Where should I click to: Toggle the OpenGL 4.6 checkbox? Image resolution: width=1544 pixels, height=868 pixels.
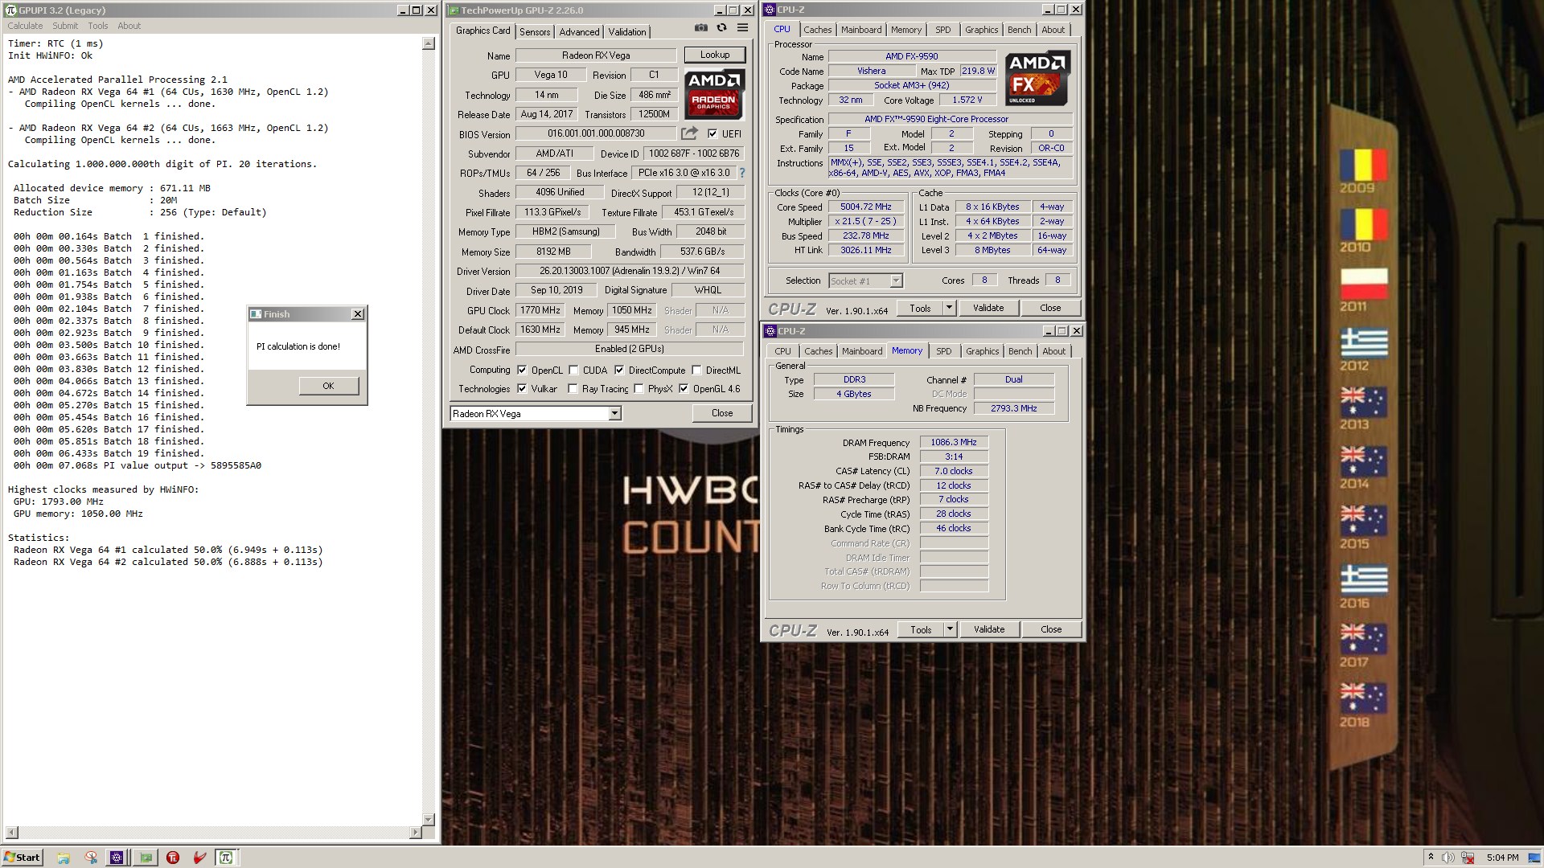pos(684,388)
